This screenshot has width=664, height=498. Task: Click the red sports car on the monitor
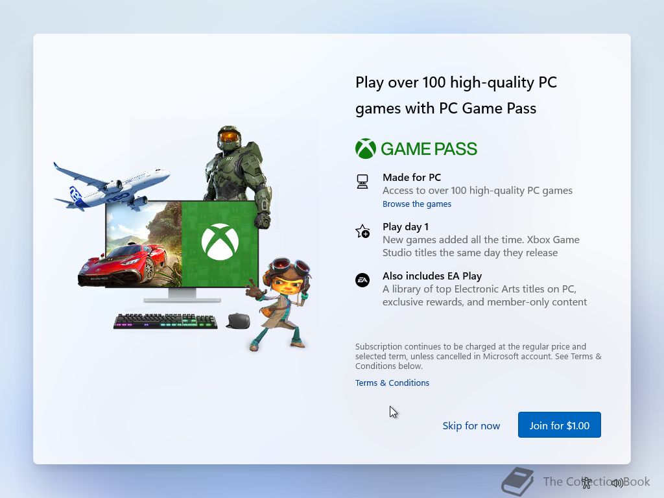tap(123, 265)
